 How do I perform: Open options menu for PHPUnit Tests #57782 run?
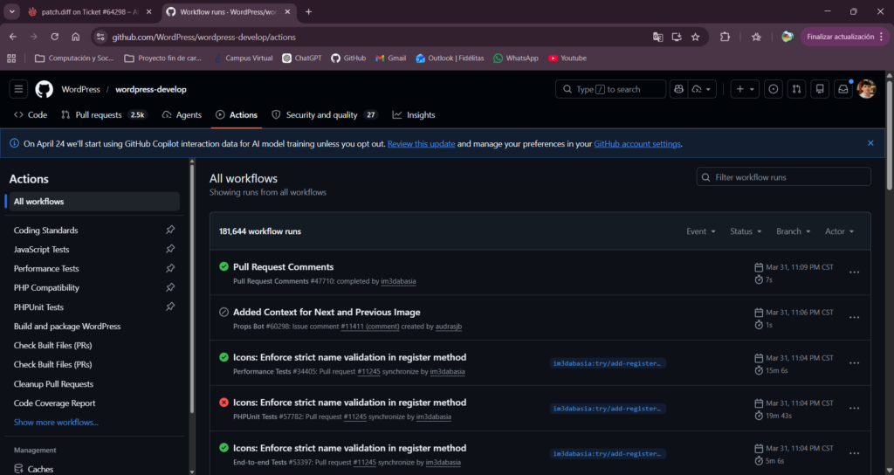pos(854,409)
